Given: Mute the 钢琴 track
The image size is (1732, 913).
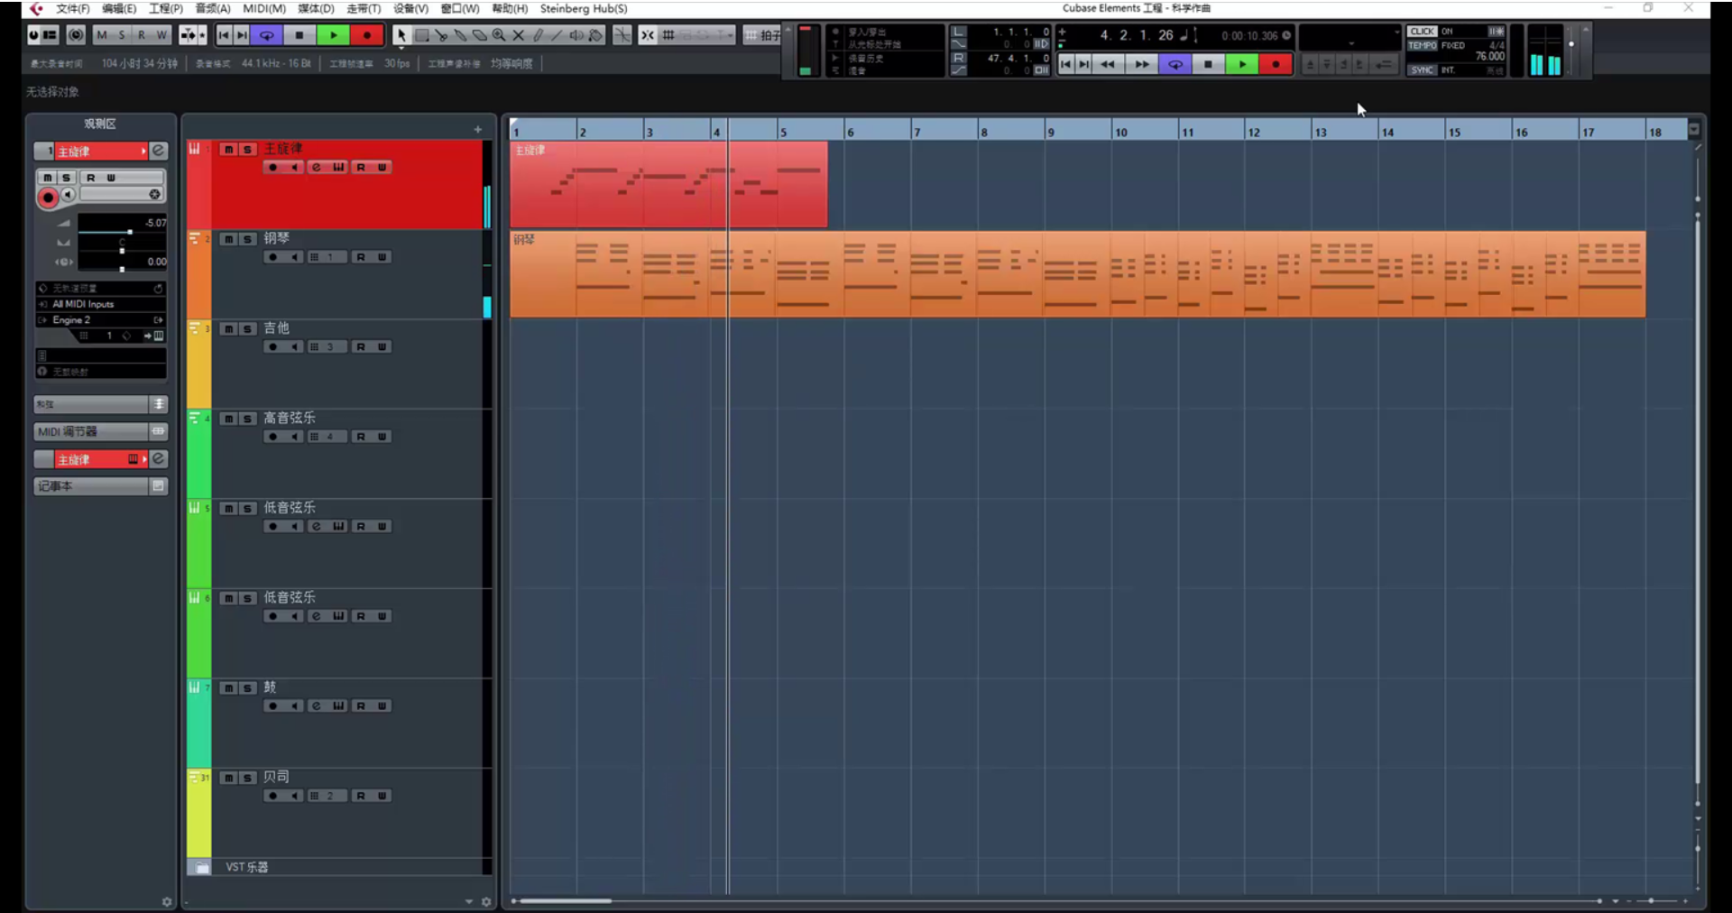Looking at the screenshot, I should pos(229,239).
